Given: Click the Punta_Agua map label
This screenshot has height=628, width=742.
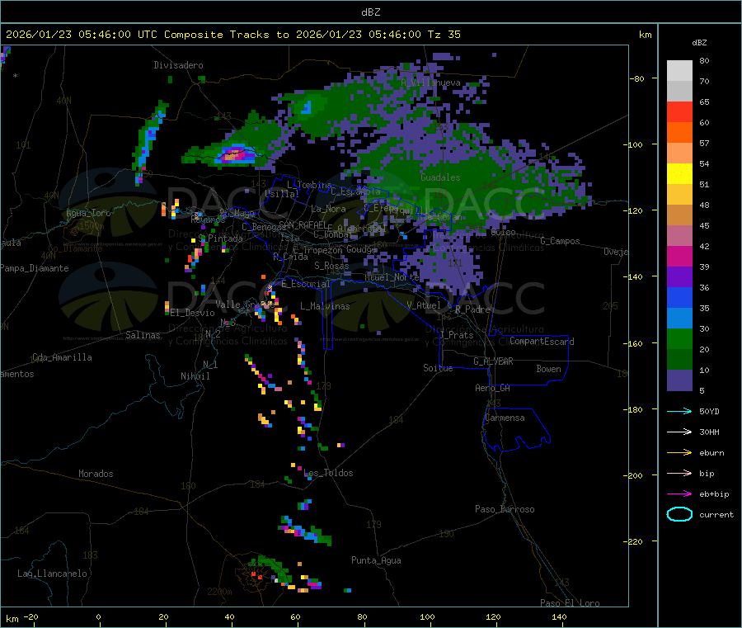Looking at the screenshot, I should [376, 560].
